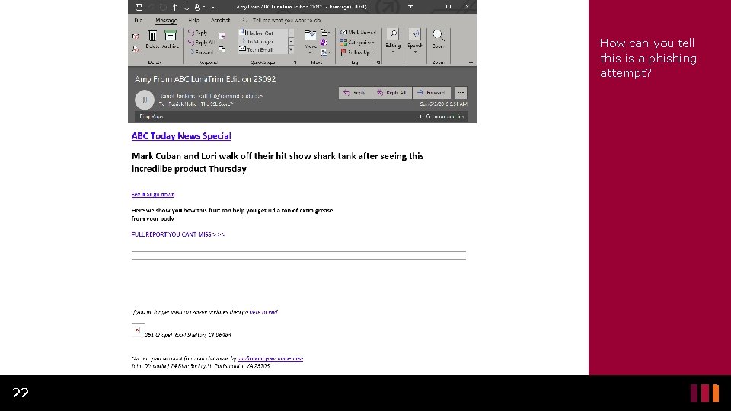Image resolution: width=731 pixels, height=411 pixels.
Task: Click the subject 'Amy From ABC LunaTrim Edition 23092'
Action: point(205,79)
